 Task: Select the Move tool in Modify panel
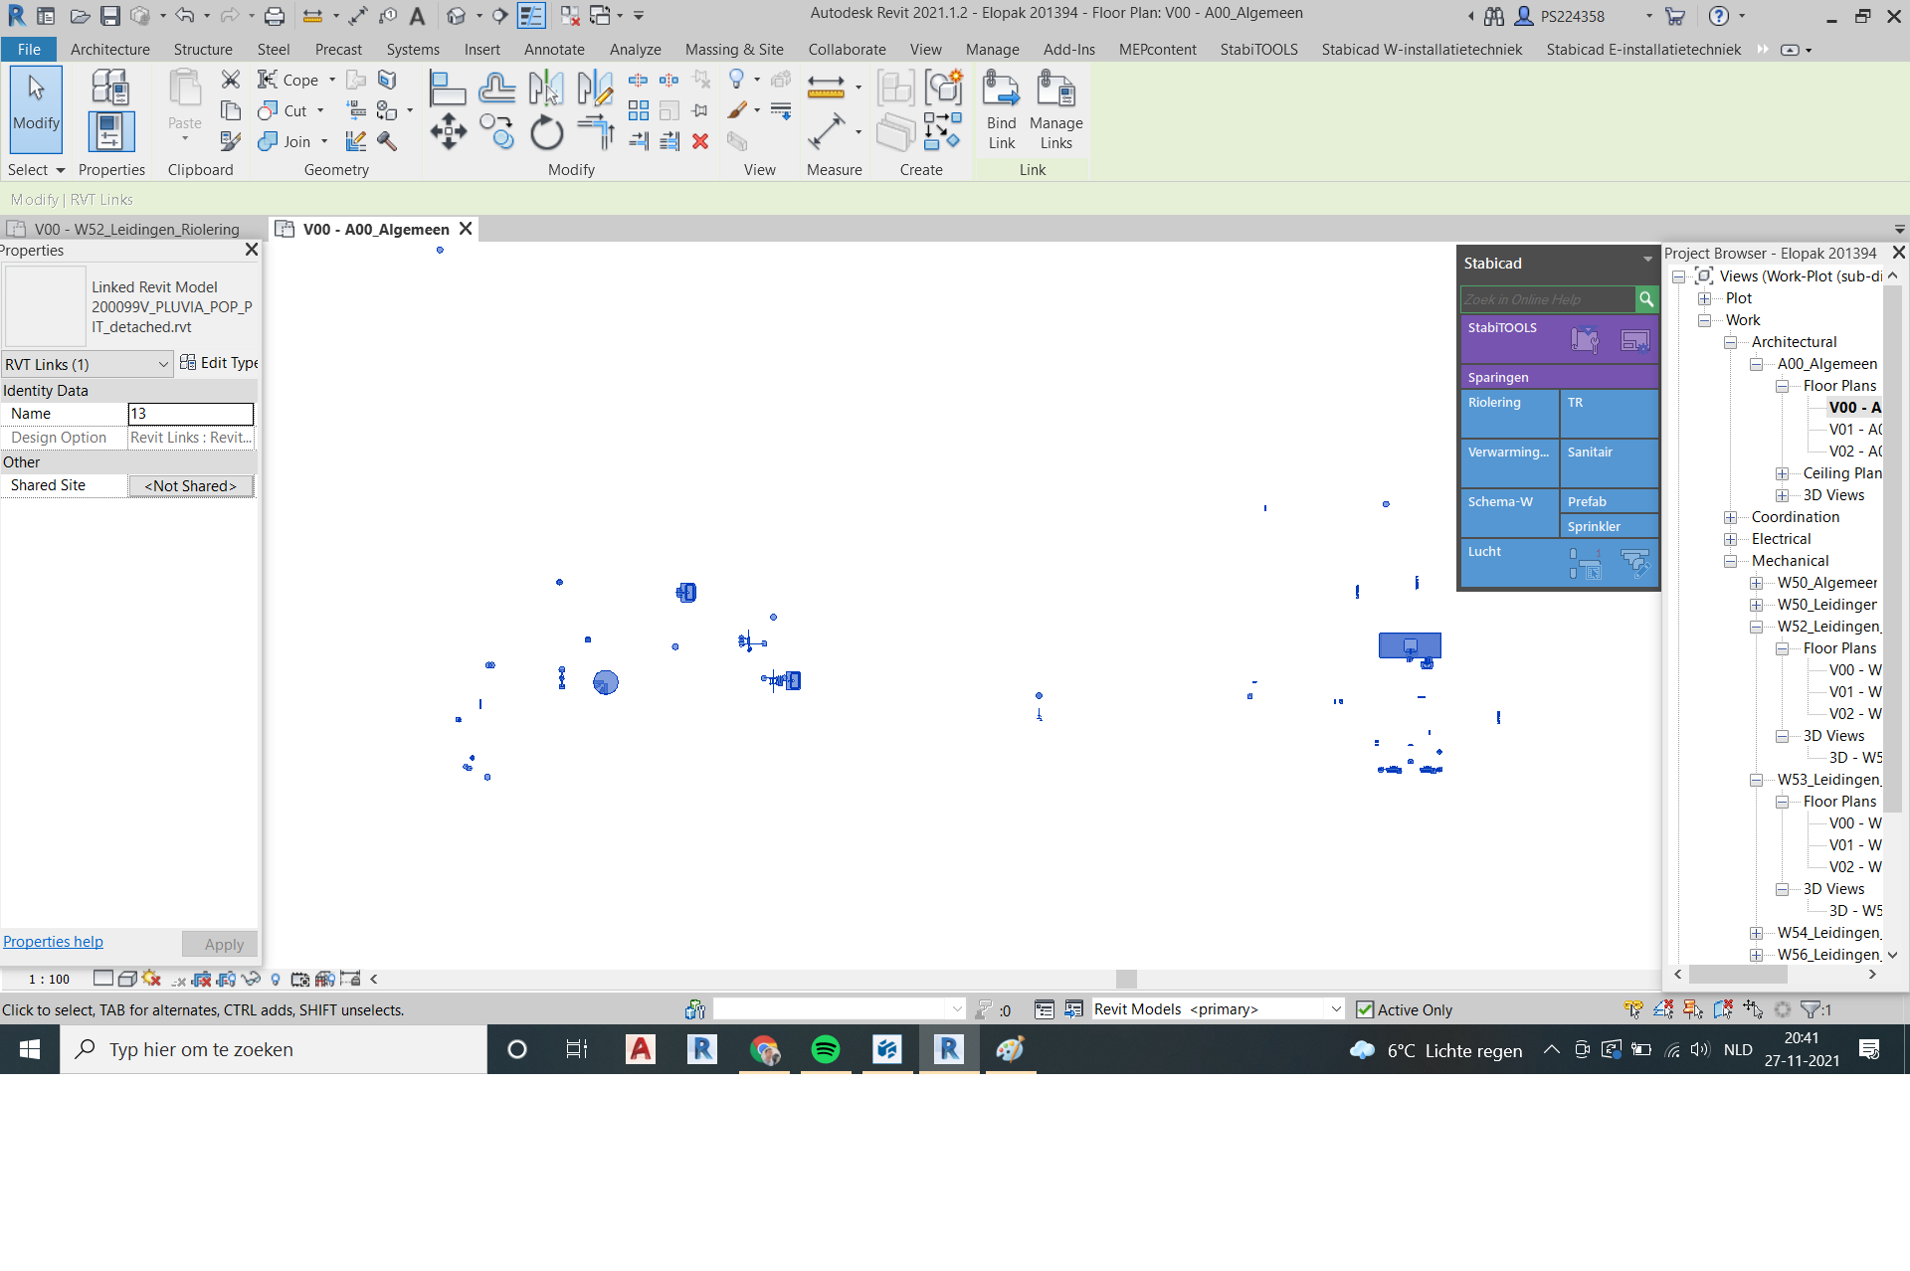448,131
